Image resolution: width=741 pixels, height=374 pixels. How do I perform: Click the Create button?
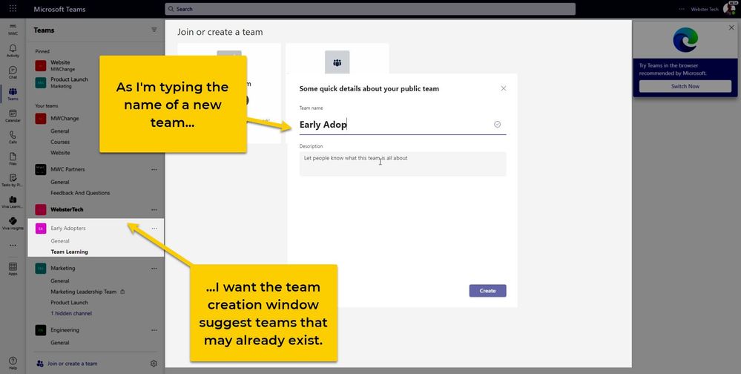(488, 291)
